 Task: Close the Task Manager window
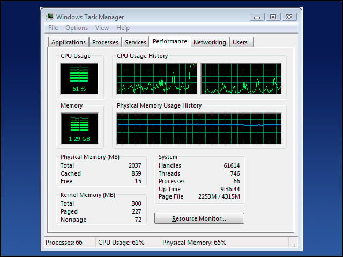coord(289,17)
